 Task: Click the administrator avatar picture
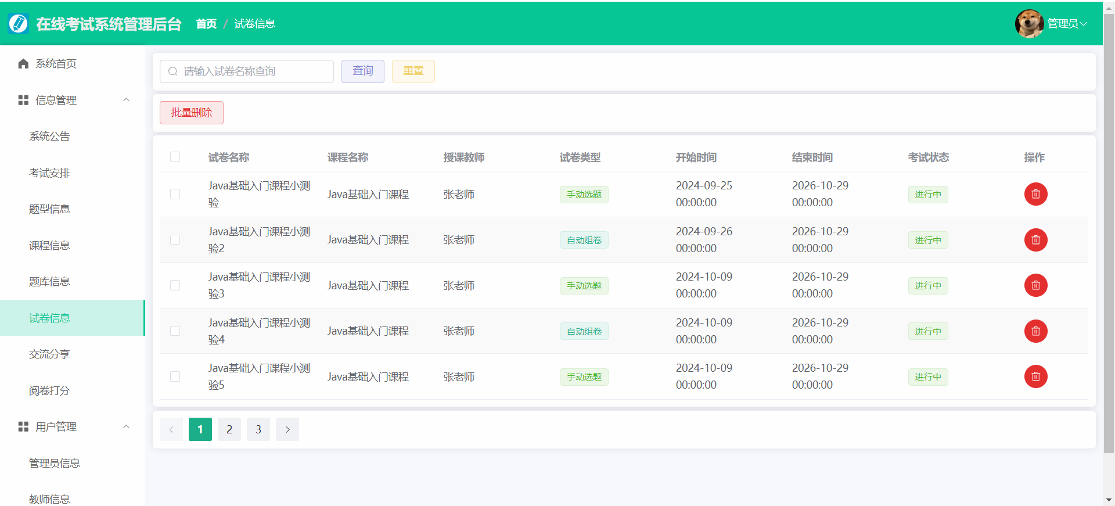click(x=1029, y=23)
